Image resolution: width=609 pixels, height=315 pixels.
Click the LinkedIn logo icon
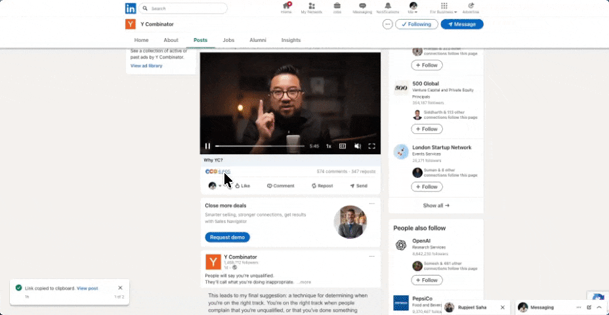click(x=131, y=9)
